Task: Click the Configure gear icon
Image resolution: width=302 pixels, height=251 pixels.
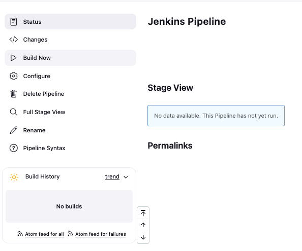Action: [14, 76]
